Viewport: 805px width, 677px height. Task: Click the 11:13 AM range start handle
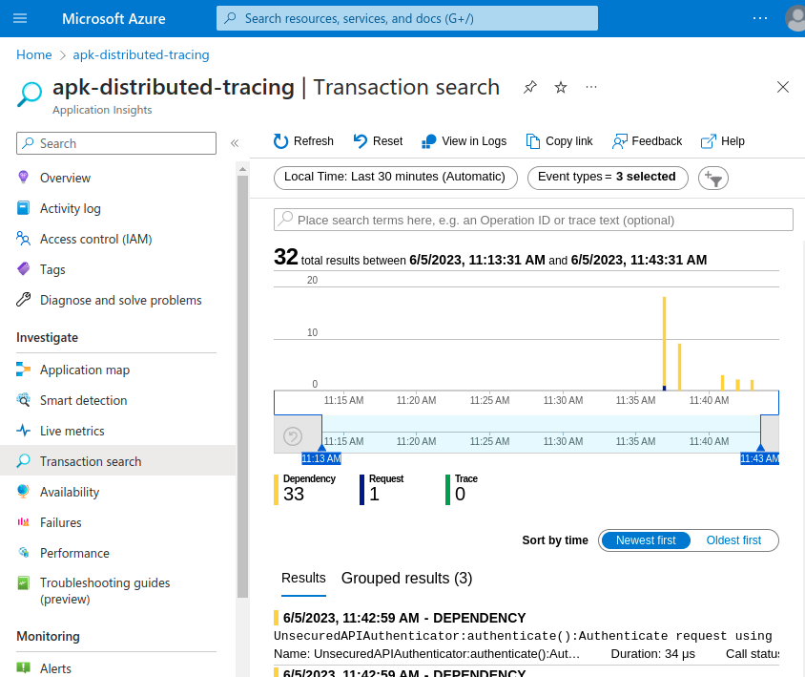tap(321, 458)
